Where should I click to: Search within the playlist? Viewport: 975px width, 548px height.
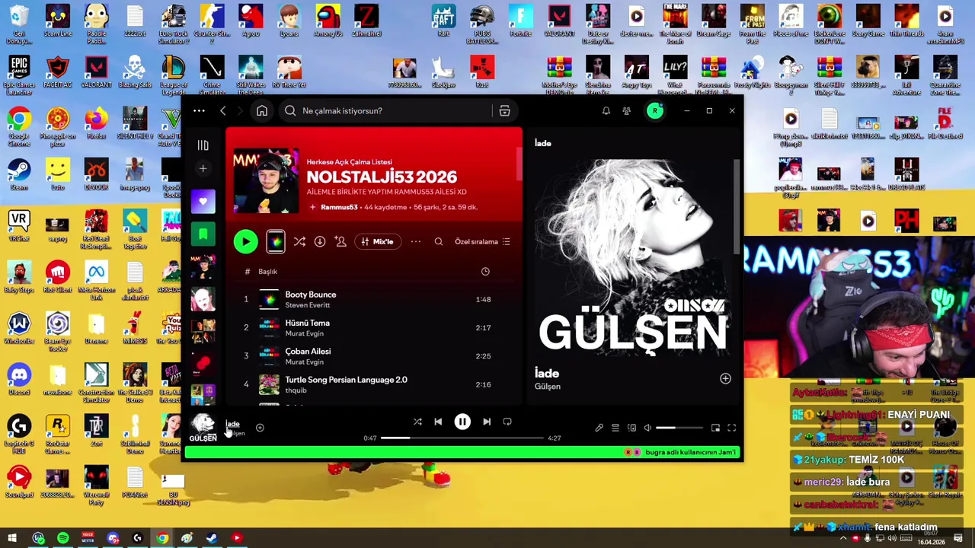coord(439,242)
